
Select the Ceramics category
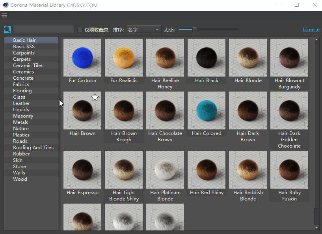point(31,72)
